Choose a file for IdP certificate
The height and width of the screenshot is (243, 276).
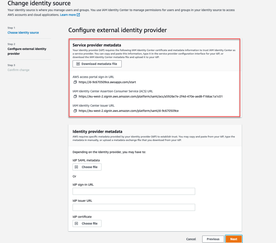pyautogui.click(x=87, y=223)
